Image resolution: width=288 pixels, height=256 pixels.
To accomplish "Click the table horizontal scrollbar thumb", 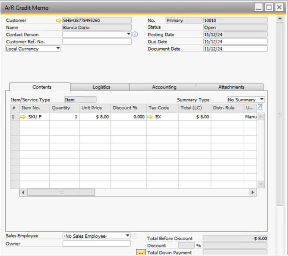I will 61,192.
